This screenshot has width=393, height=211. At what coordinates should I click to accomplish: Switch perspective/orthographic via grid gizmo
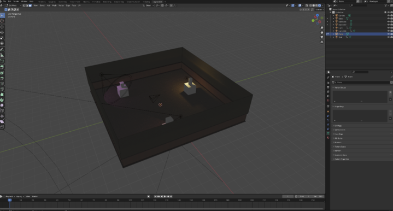322,42
